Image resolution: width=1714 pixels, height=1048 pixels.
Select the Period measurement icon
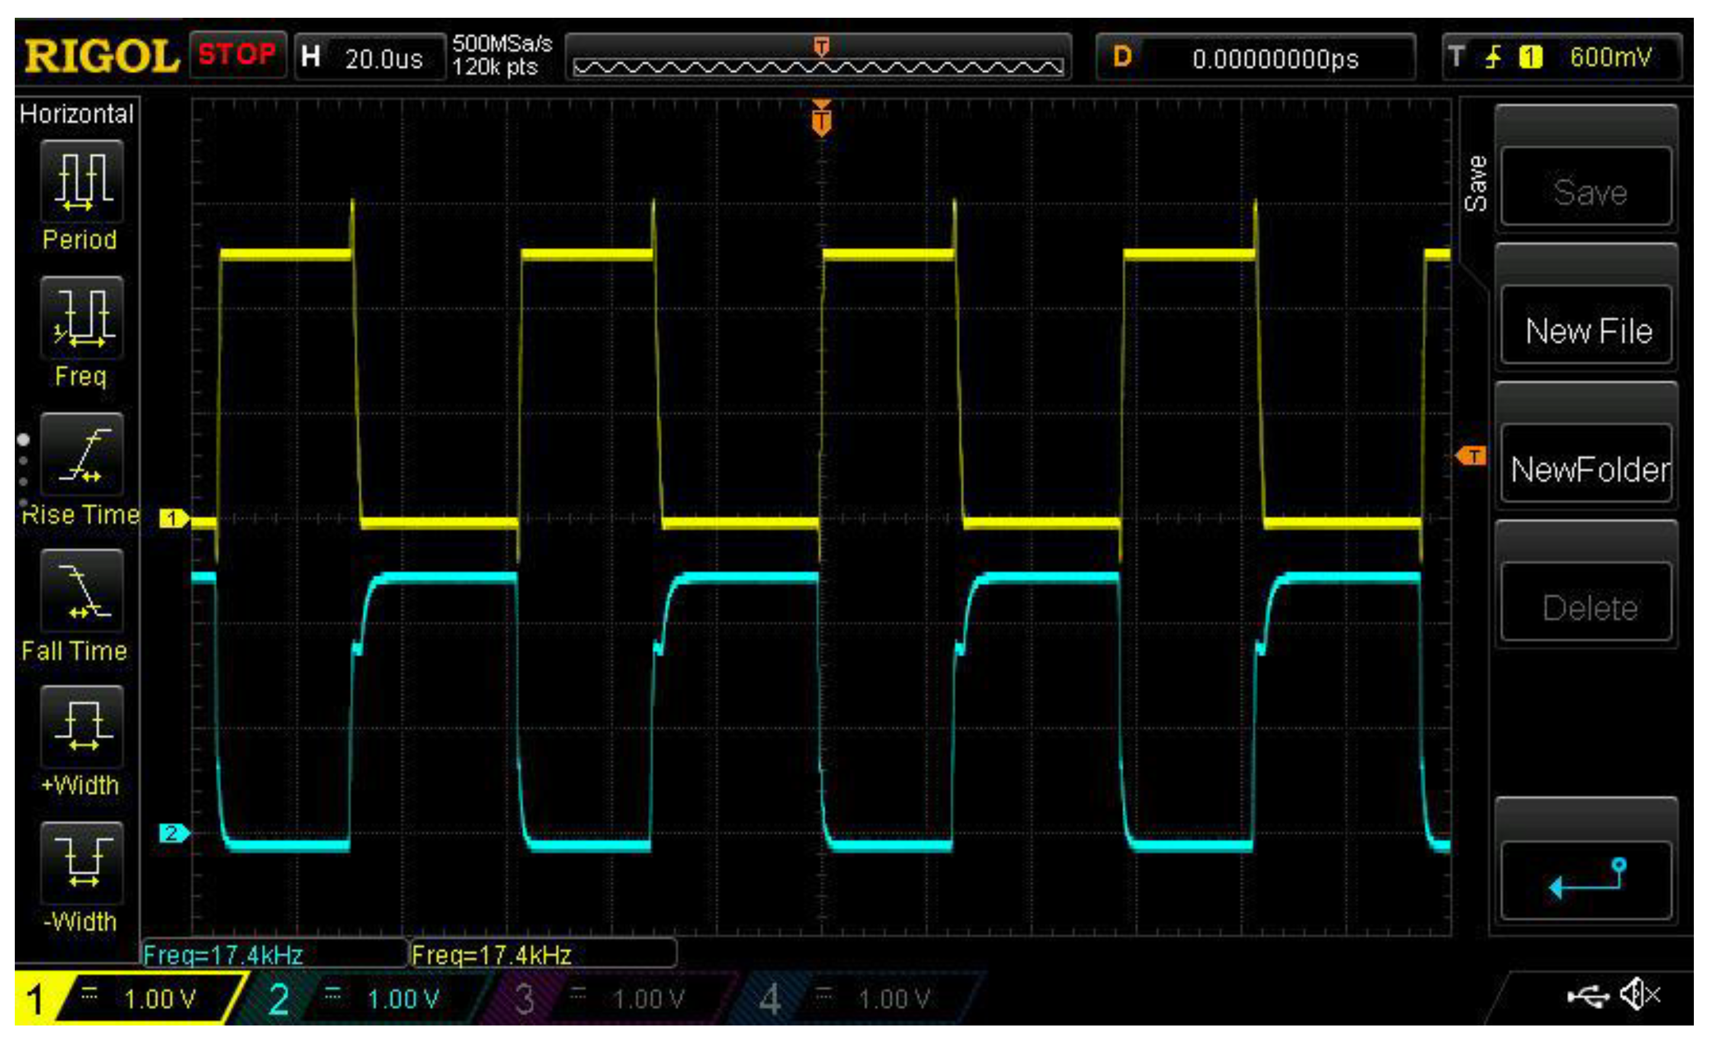point(82,182)
